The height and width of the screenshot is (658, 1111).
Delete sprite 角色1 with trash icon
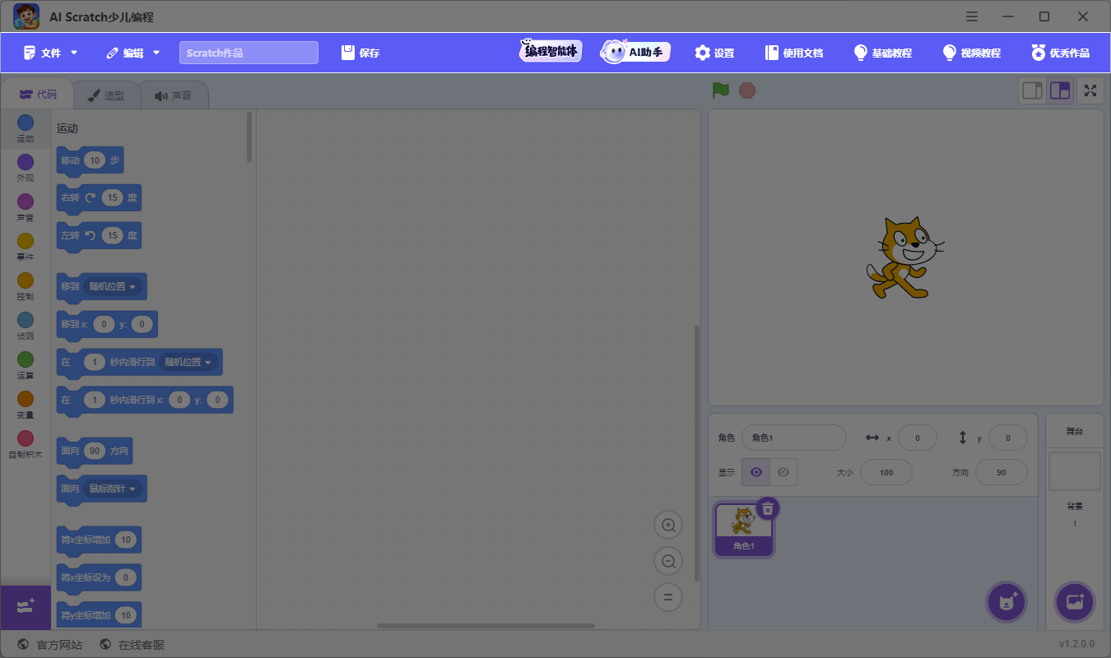tap(767, 509)
